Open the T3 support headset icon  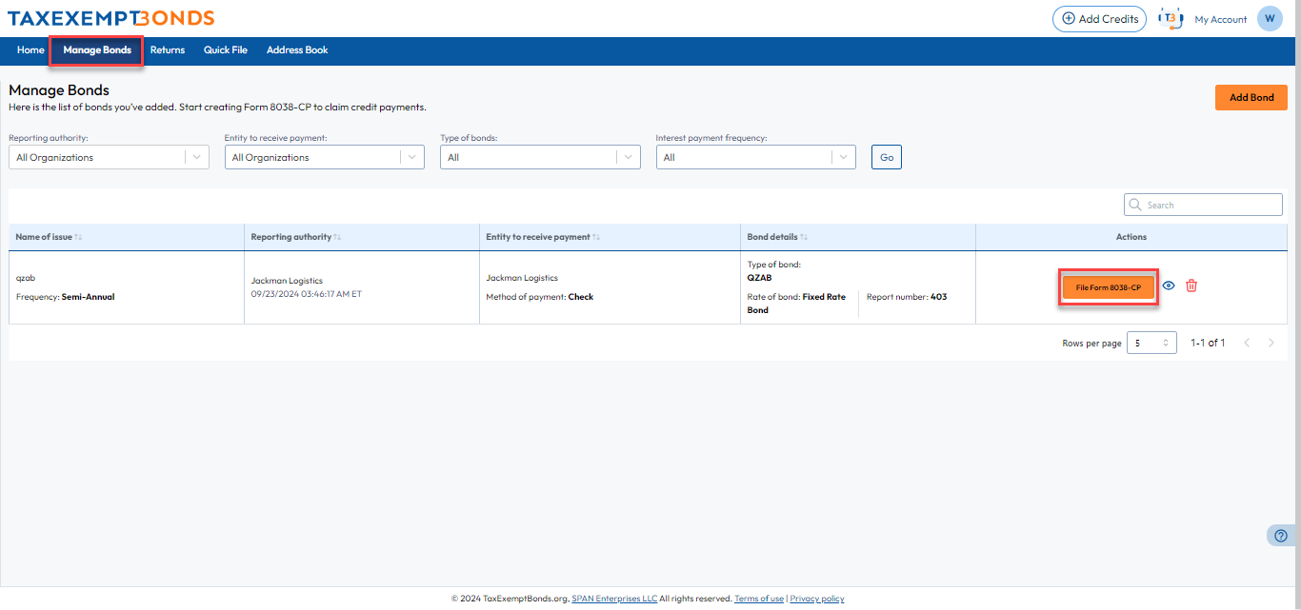(x=1170, y=18)
